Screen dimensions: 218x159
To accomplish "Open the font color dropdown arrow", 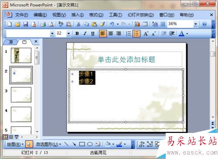I will point(187,33).
